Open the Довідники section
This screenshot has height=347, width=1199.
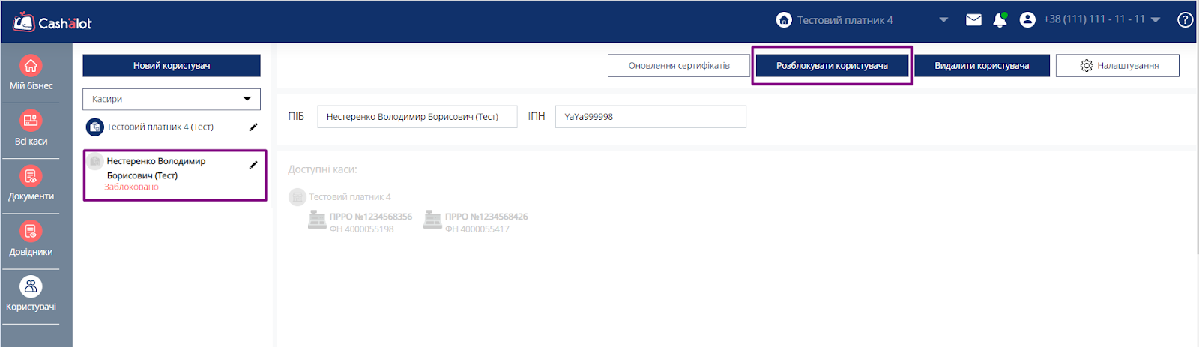point(31,239)
